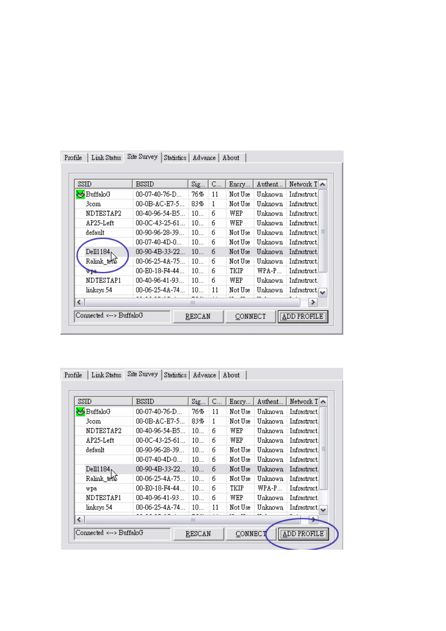
Task: Sort by BSSID column header in upper dialog
Action: [161, 185]
